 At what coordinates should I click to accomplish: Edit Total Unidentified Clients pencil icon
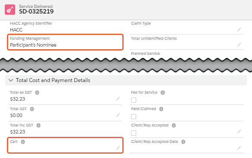(239, 44)
